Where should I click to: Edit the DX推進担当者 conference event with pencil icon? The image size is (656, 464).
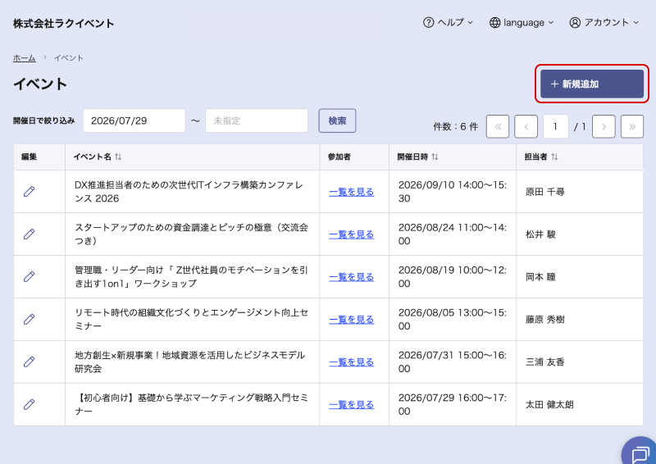click(29, 192)
